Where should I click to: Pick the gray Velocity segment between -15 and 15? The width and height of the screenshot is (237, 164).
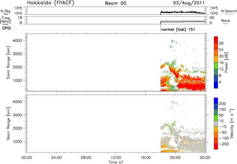(x=216, y=123)
